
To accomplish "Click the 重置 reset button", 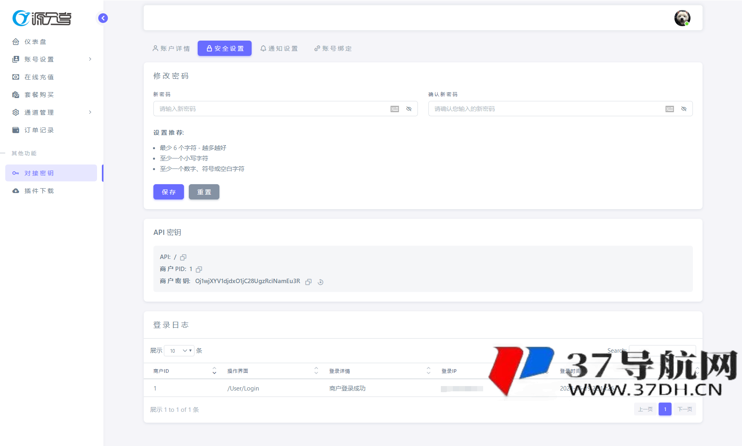I will [204, 192].
